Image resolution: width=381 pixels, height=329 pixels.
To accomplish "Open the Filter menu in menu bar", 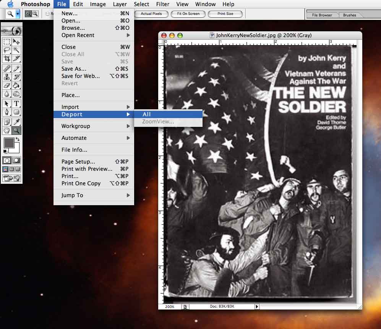I will click(162, 4).
